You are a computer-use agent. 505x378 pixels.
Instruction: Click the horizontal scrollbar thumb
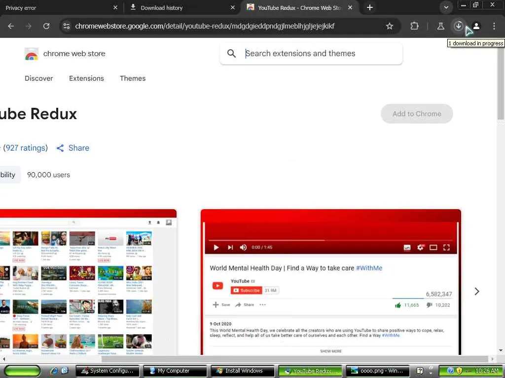pyautogui.click(x=295, y=359)
